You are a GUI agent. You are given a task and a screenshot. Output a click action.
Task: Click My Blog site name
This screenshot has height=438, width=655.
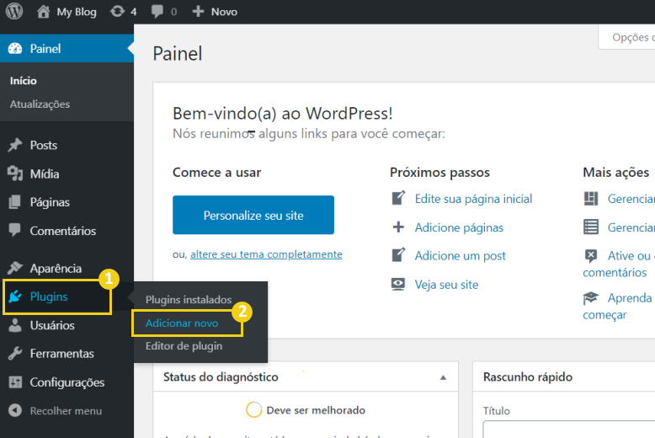77,12
